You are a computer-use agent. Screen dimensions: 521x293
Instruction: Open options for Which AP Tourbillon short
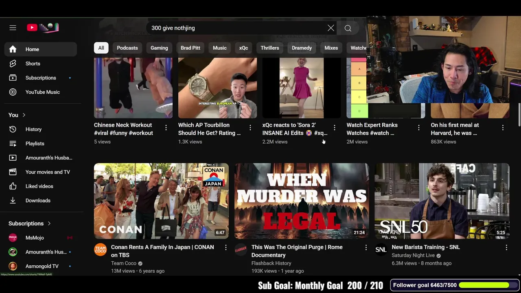pos(250,128)
